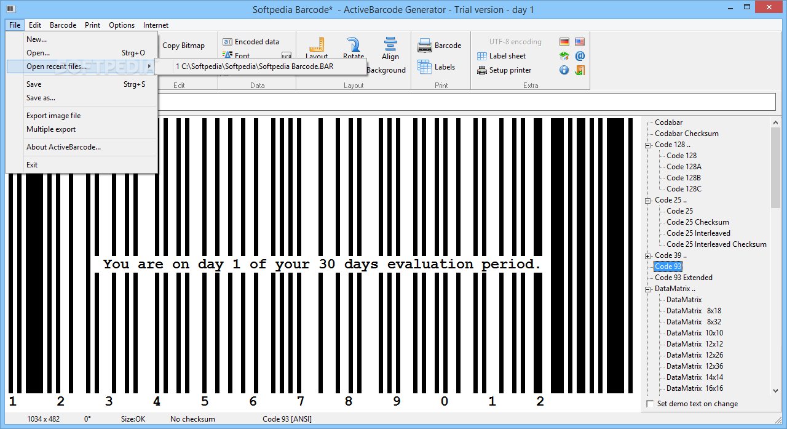Select Codabar barcode type
Image resolution: width=787 pixels, height=429 pixels.
[668, 122]
